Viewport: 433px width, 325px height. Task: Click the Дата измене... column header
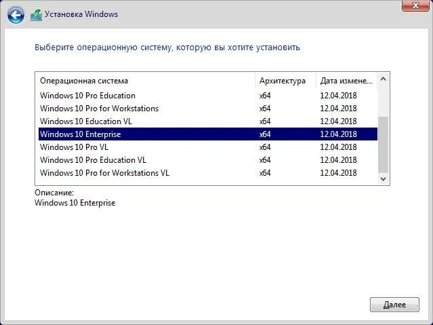click(x=346, y=81)
